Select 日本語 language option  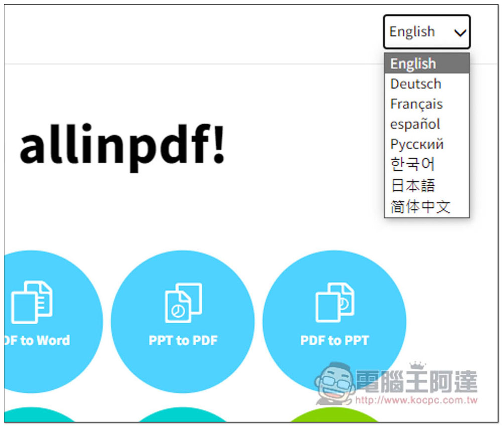click(427, 185)
